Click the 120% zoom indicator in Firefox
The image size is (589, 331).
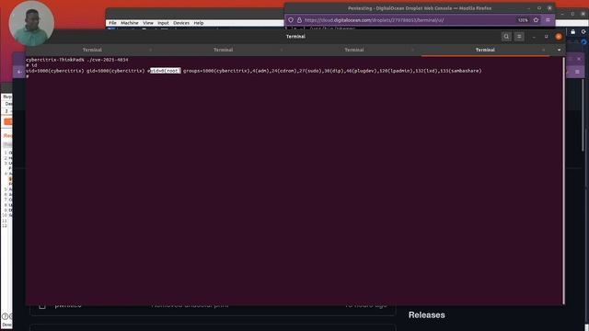523,20
